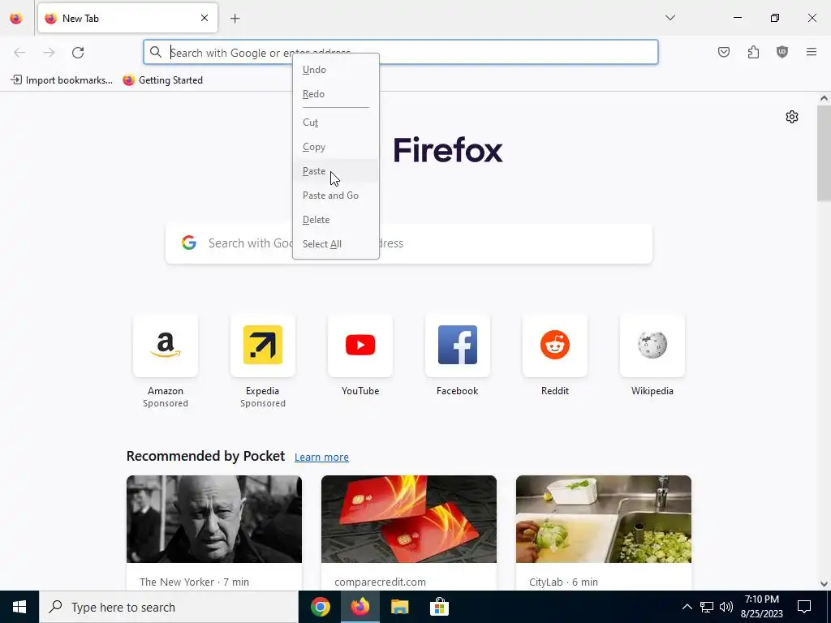The image size is (831, 623).
Task: Open Microsoft Store from the taskbar
Action: 439,607
